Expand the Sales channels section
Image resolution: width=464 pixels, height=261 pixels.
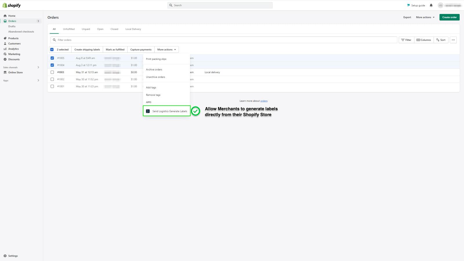pyautogui.click(x=38, y=67)
